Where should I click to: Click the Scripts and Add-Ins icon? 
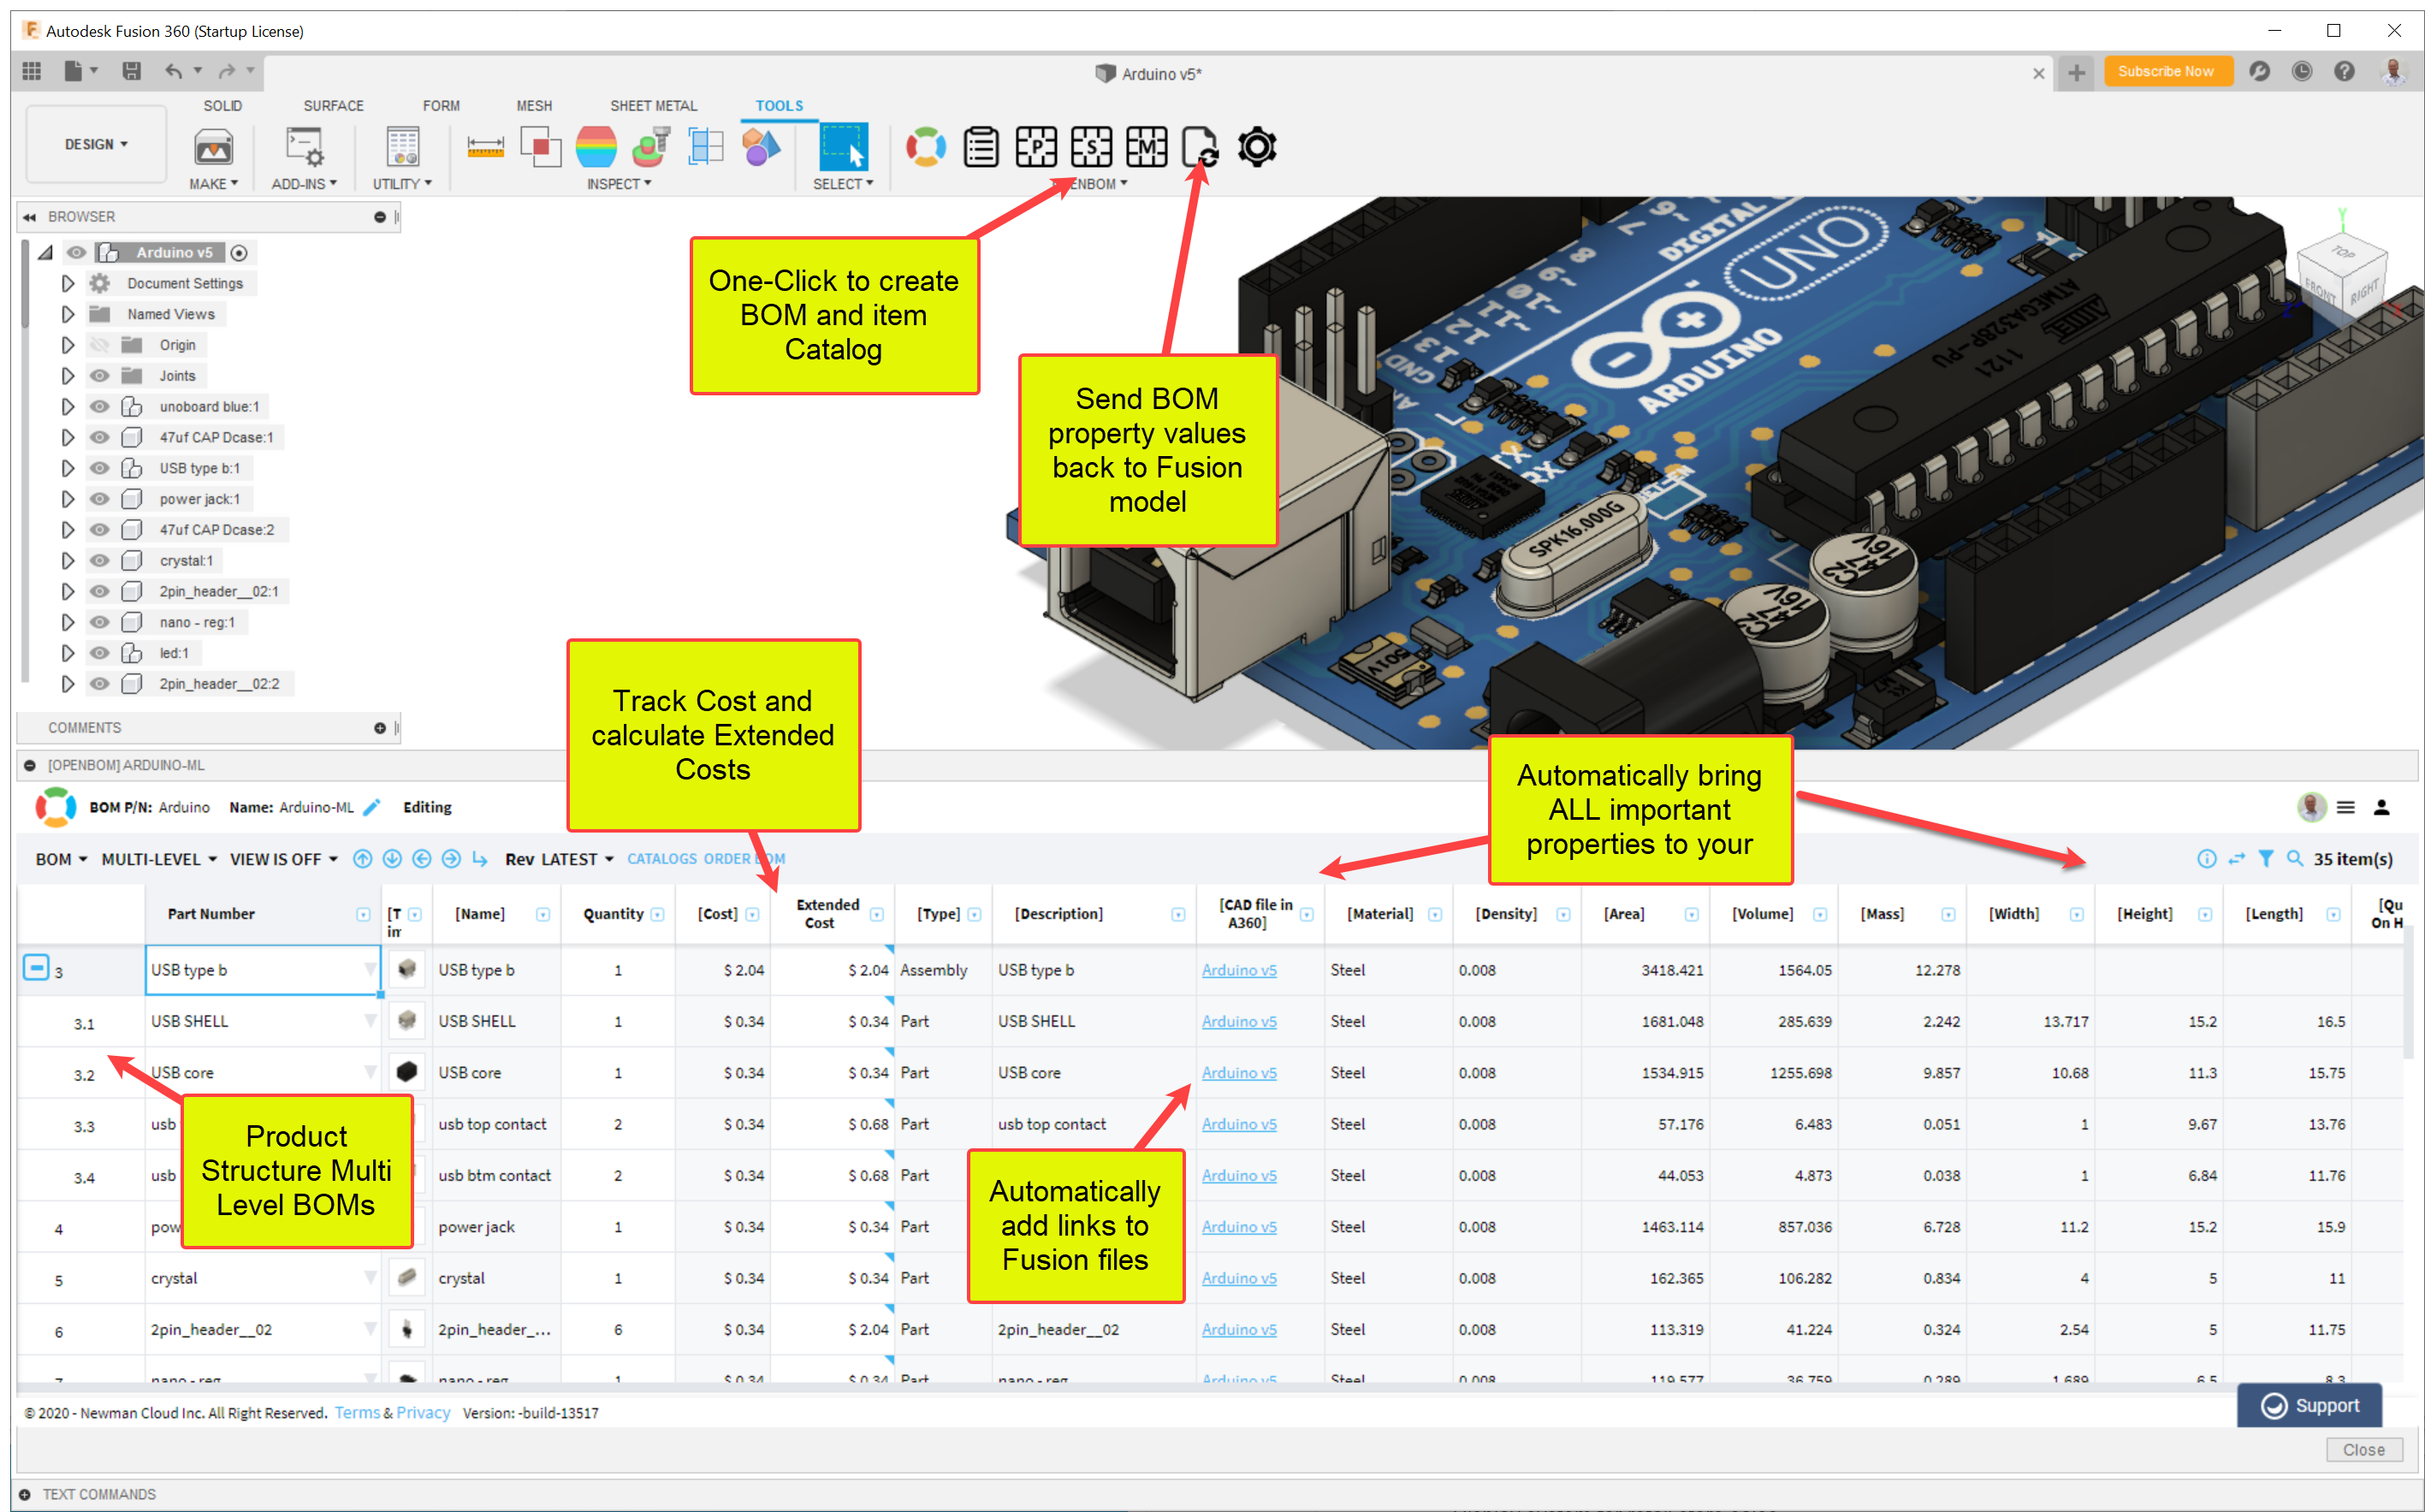pyautogui.click(x=304, y=147)
